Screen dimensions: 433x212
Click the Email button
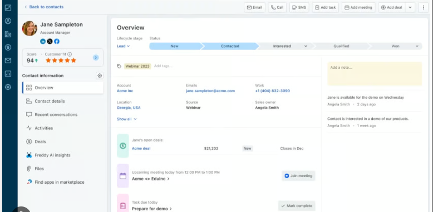tap(254, 7)
